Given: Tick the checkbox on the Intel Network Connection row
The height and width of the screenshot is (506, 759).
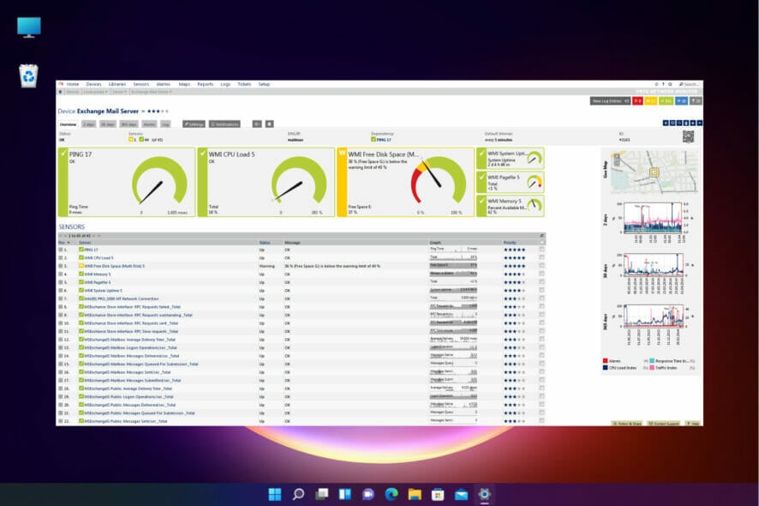Looking at the screenshot, I should (541, 298).
